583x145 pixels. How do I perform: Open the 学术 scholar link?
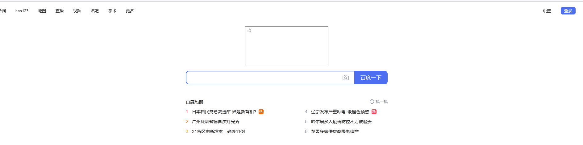click(x=112, y=11)
